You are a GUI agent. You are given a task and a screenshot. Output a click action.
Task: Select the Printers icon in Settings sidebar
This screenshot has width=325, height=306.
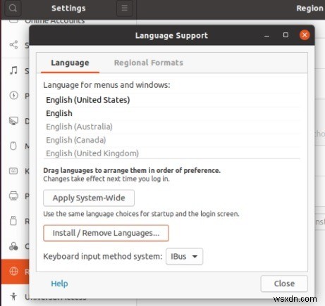(13, 196)
